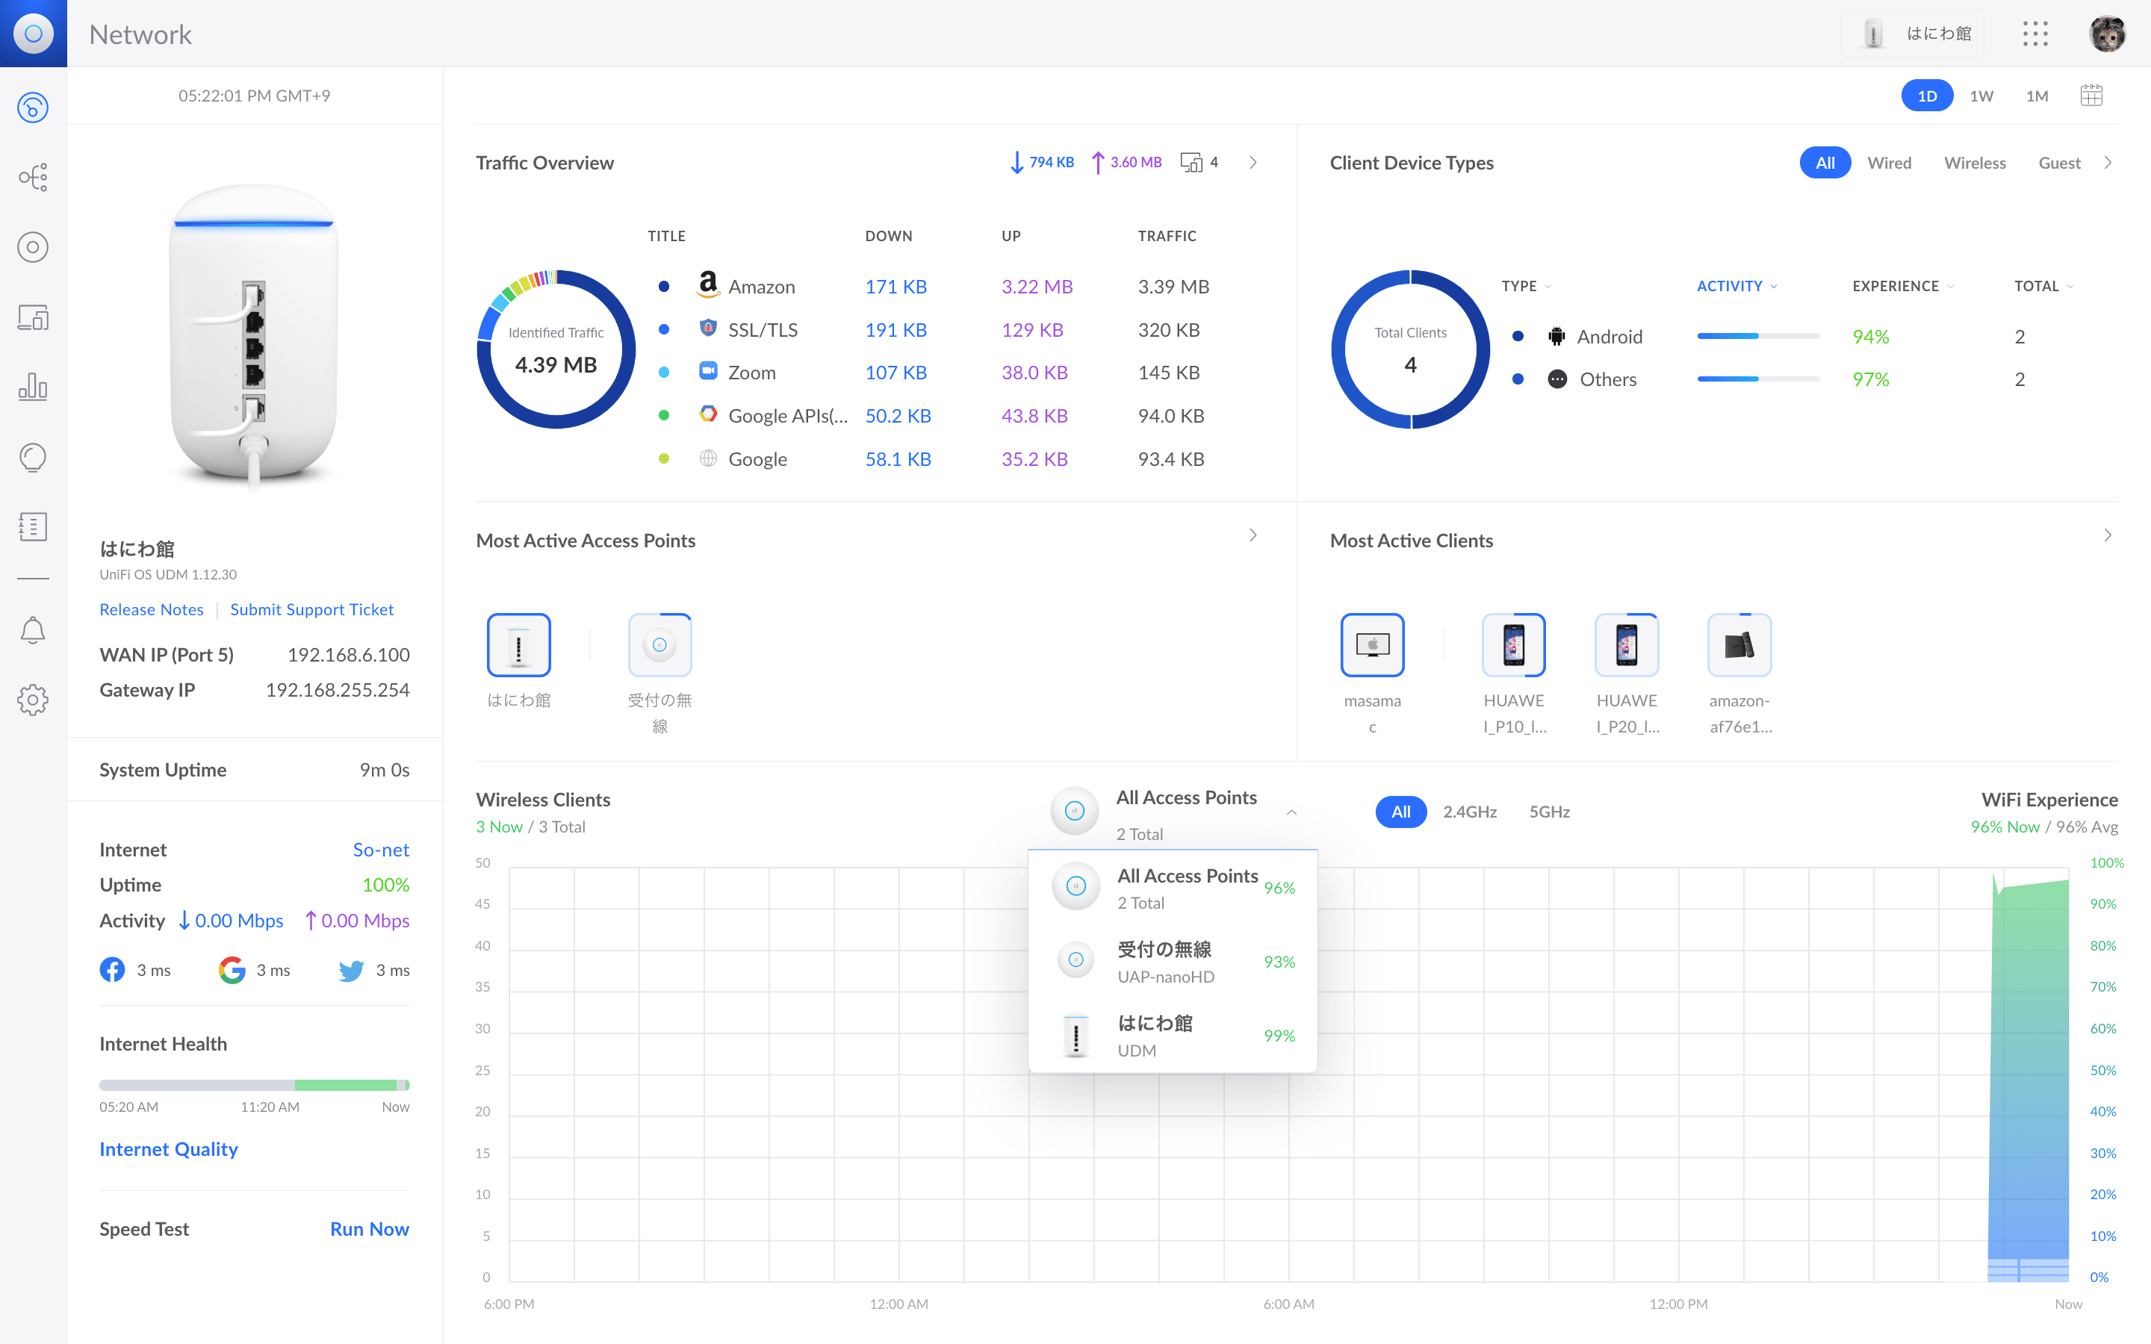This screenshot has height=1344, width=2151.
Task: Click the Google latency icon
Action: pyautogui.click(x=232, y=970)
